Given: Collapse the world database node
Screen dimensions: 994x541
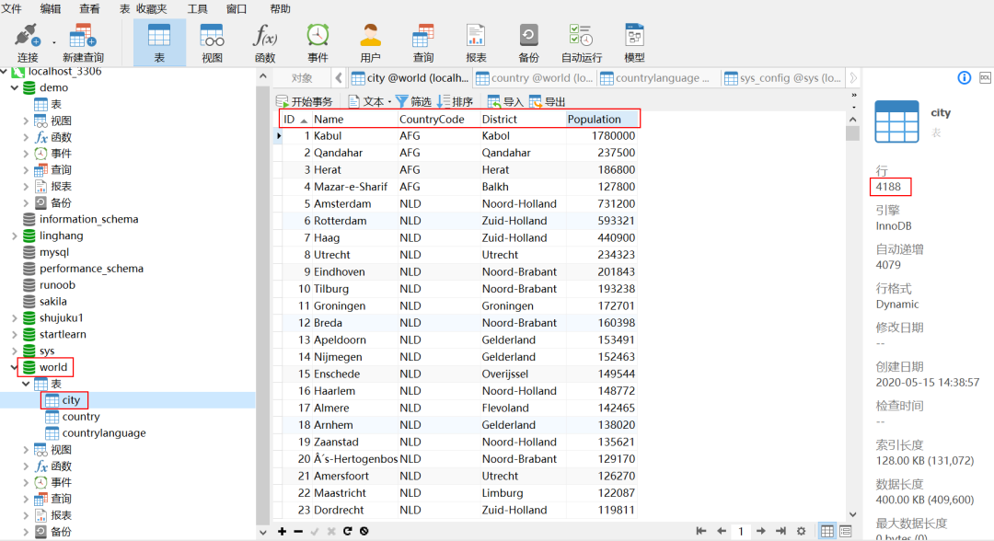Looking at the screenshot, I should click(x=14, y=367).
